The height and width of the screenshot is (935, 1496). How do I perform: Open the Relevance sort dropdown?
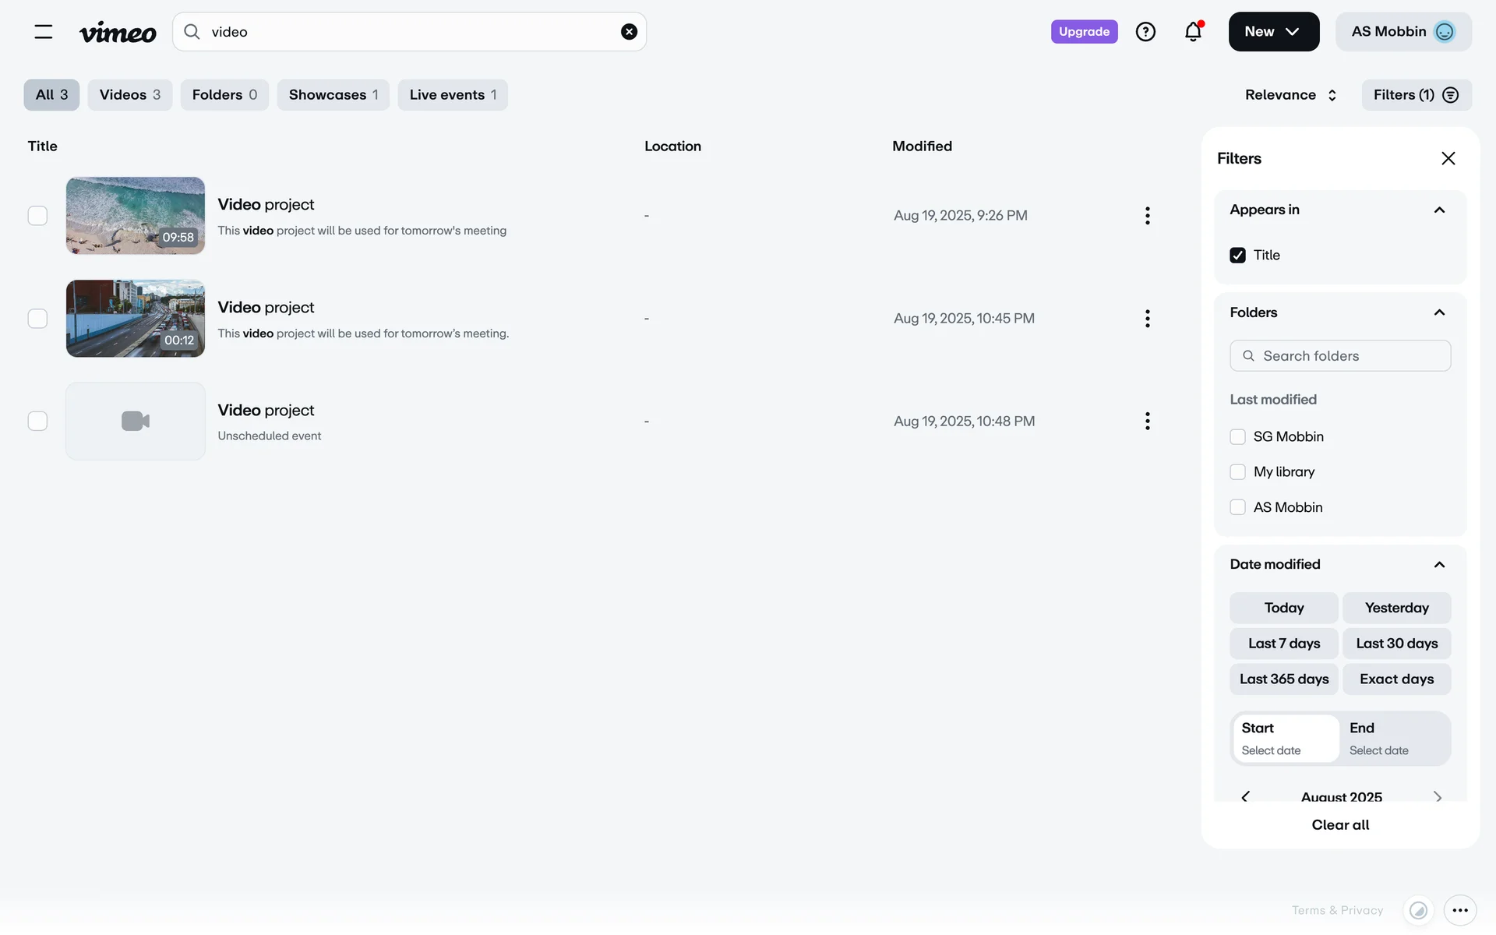1290,95
